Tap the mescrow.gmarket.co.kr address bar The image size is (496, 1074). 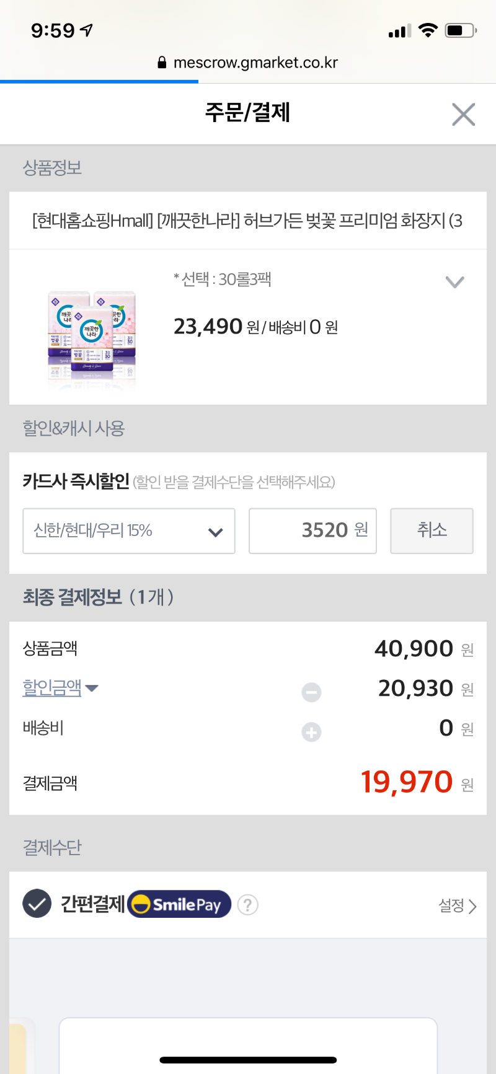coord(255,63)
